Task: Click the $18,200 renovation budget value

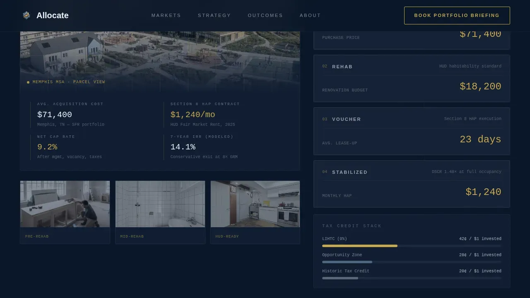Action: [x=480, y=87]
